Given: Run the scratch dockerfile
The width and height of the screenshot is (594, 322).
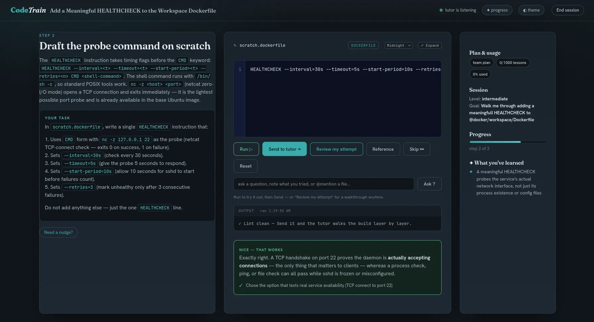Looking at the screenshot, I should click(246, 149).
